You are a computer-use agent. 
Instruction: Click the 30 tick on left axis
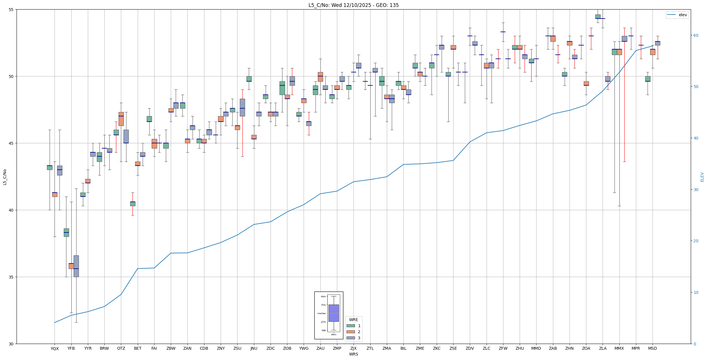(12, 344)
